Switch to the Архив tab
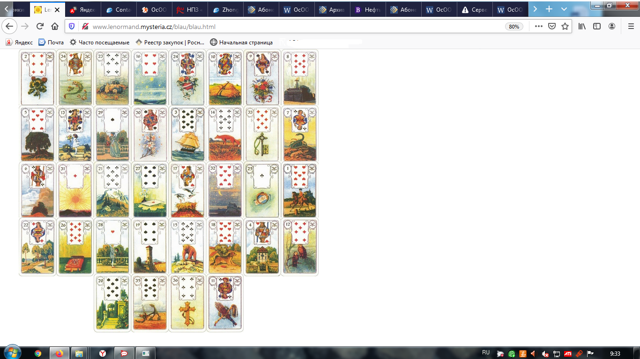Image resolution: width=640 pixels, height=359 pixels. [x=332, y=9]
